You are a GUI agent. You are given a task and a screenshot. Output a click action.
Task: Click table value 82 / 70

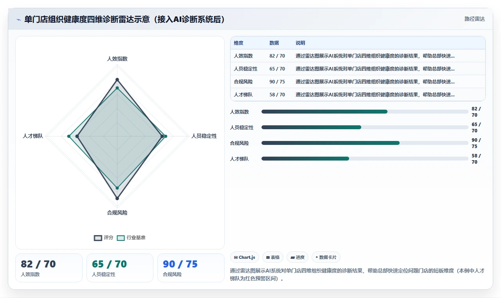[x=277, y=56]
